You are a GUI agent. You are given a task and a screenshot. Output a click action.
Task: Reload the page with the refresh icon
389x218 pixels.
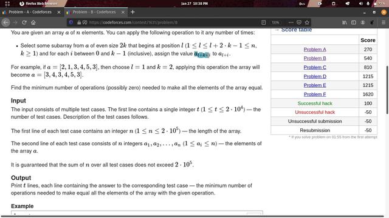pos(24,22)
